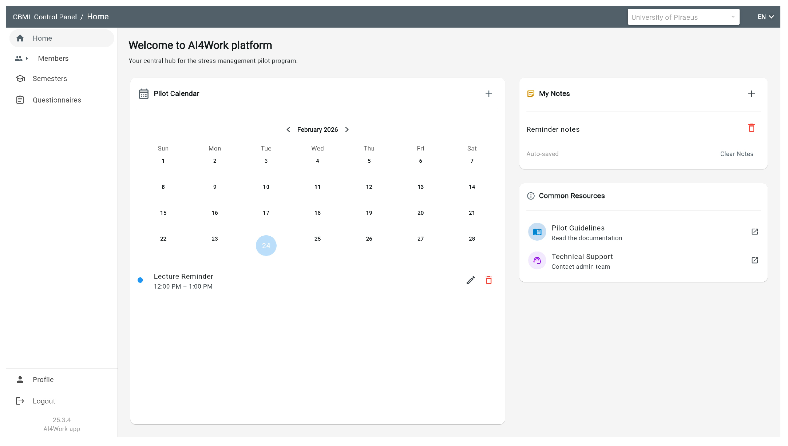Select Logout in the sidebar
Viewport: 788px width, 446px height.
(44, 401)
